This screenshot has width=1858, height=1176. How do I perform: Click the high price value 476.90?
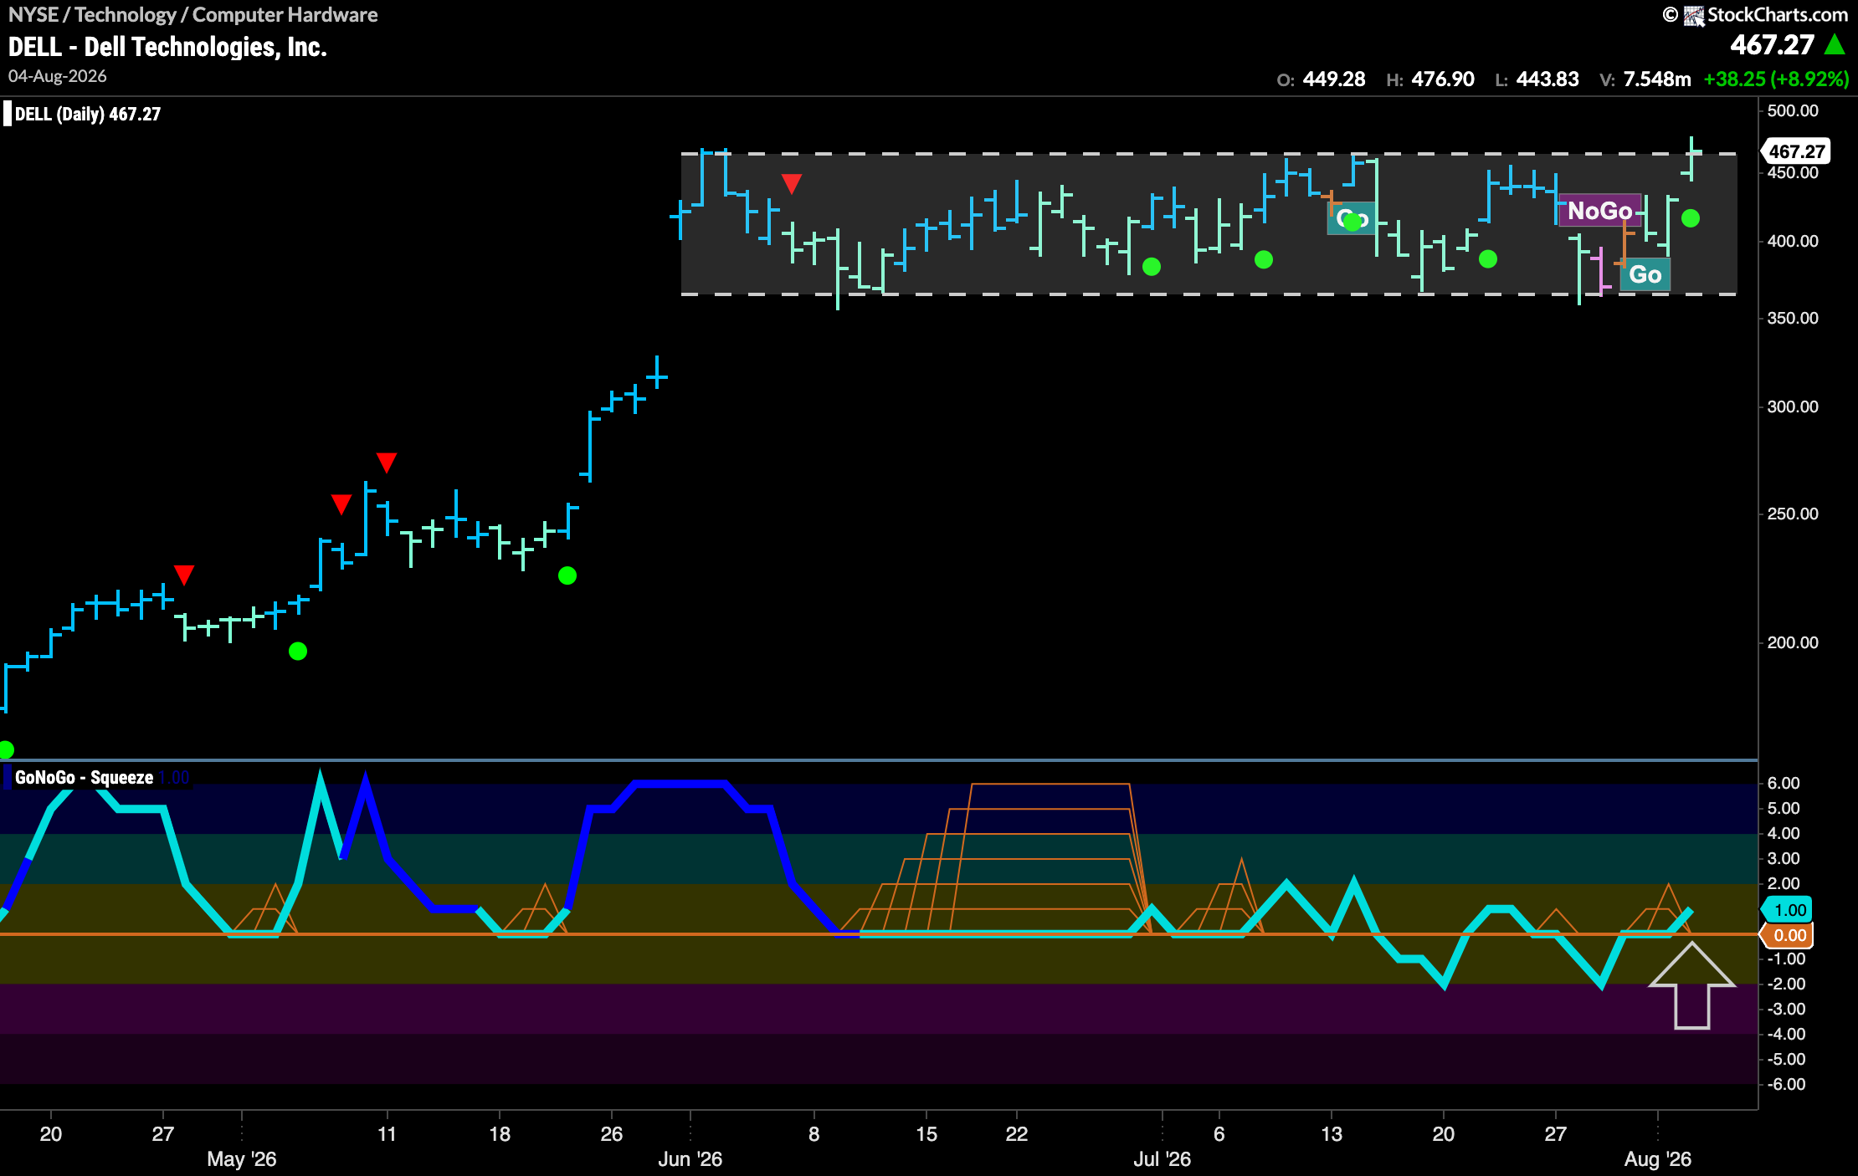point(1443,79)
